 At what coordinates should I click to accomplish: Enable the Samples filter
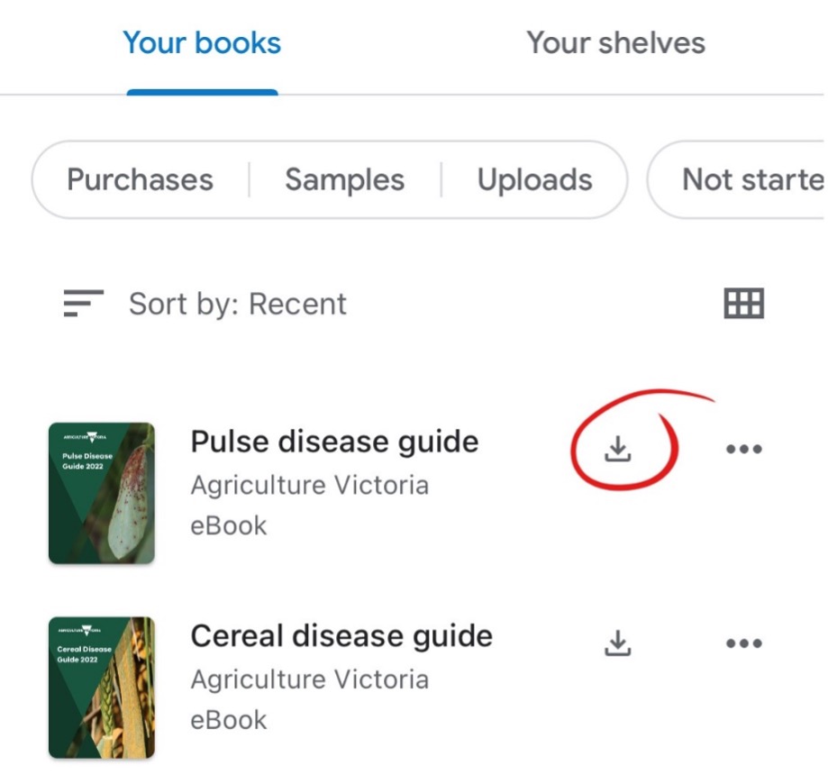344,179
